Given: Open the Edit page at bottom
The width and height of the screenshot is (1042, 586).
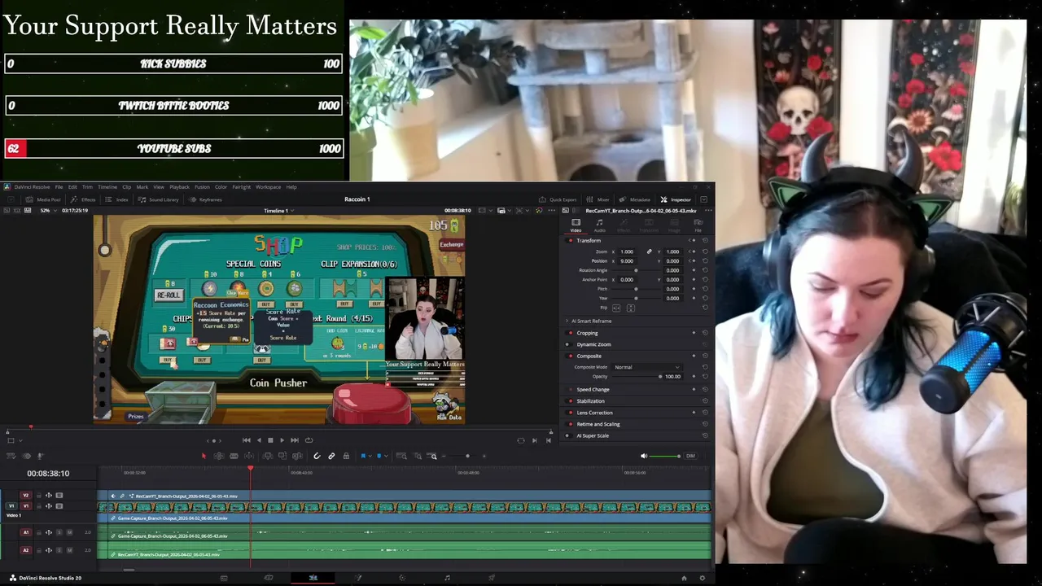Looking at the screenshot, I should (x=313, y=578).
